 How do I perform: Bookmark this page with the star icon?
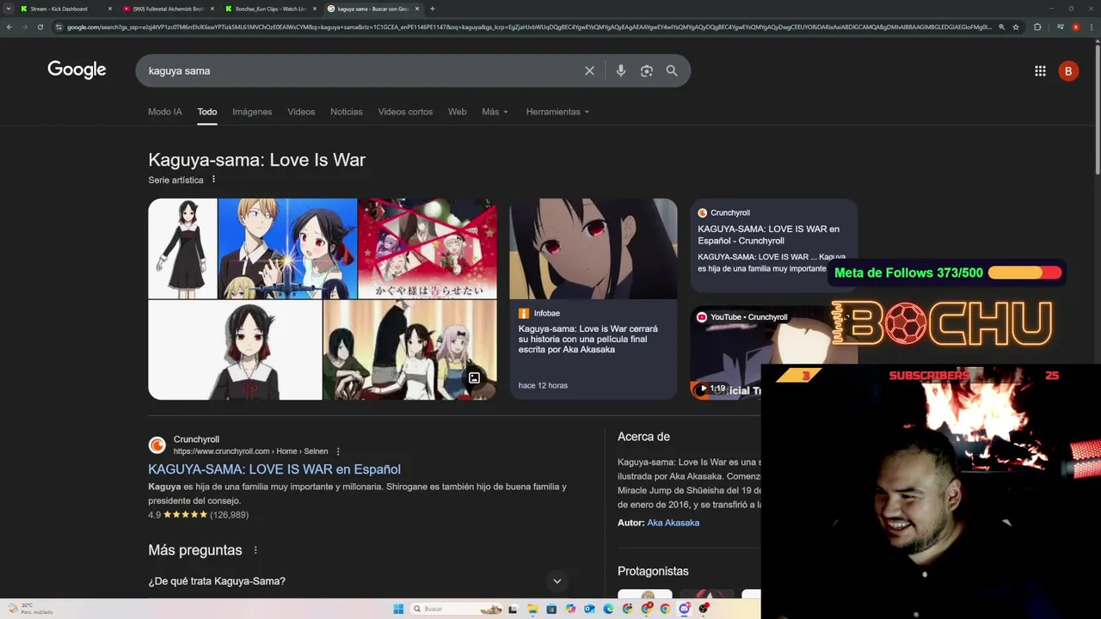1016,27
